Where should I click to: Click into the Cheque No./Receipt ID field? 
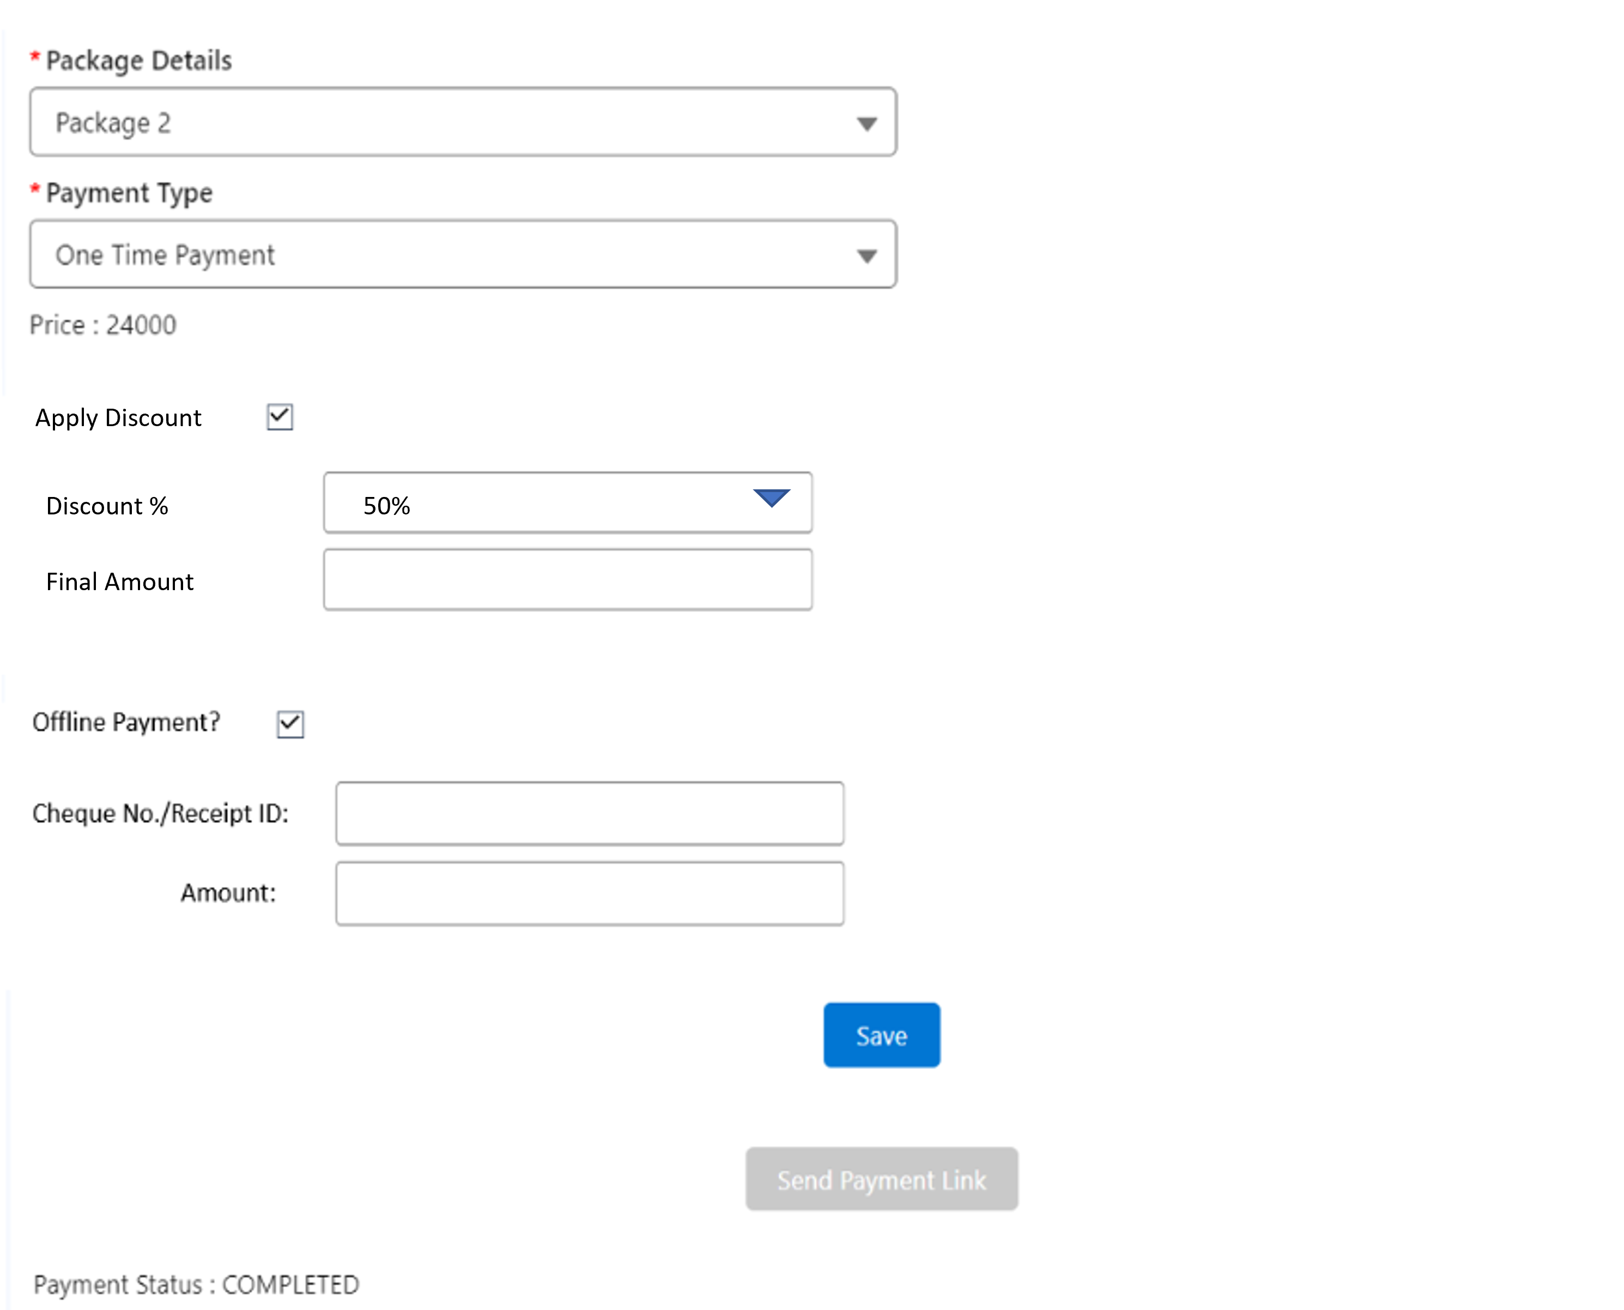point(589,814)
